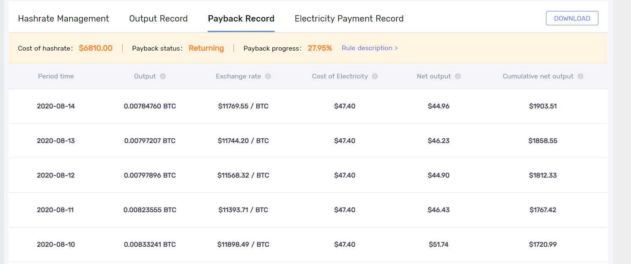This screenshot has width=631, height=264.
Task: Go to Electricity Payment Record tab
Action: (x=349, y=19)
